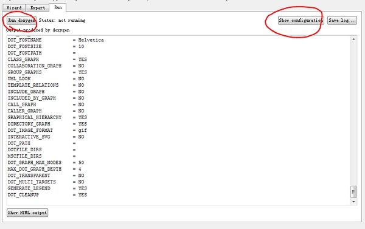365x229 pixels.
Task: Click the value 50 for max nodes
Action: click(x=82, y=163)
